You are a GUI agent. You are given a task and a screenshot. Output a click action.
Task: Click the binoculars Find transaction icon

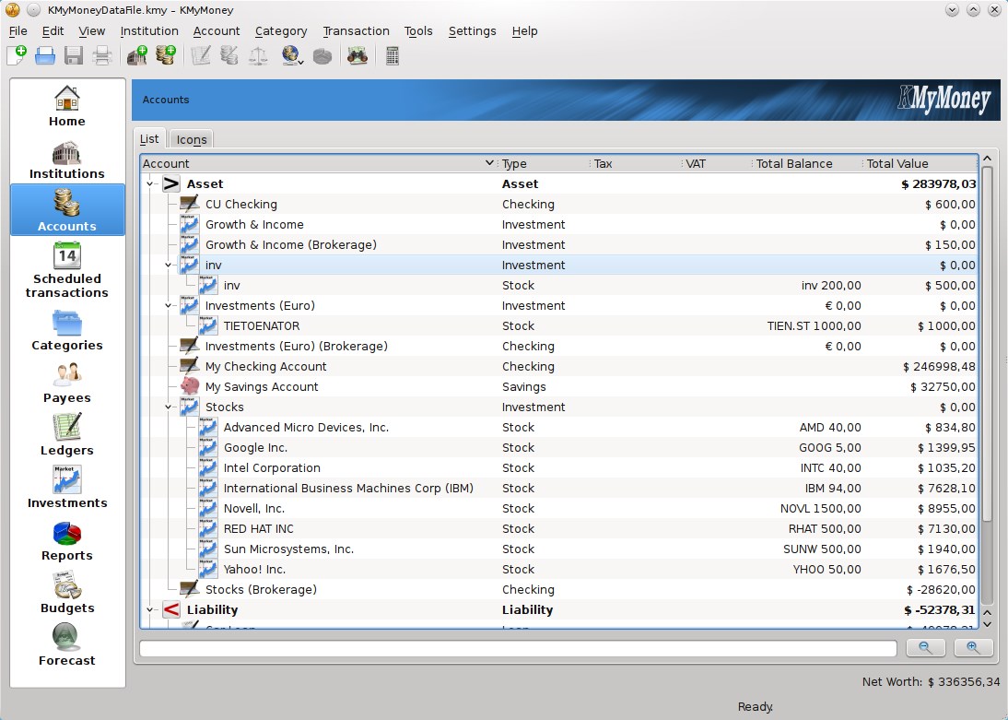357,56
